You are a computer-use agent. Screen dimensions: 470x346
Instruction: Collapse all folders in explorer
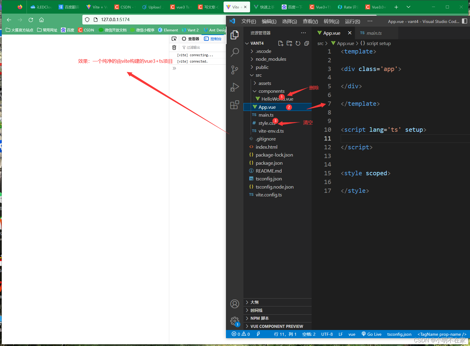[306, 43]
